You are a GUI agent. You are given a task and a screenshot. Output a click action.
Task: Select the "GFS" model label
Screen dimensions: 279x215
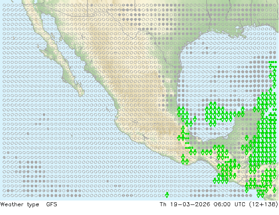pos(52,204)
